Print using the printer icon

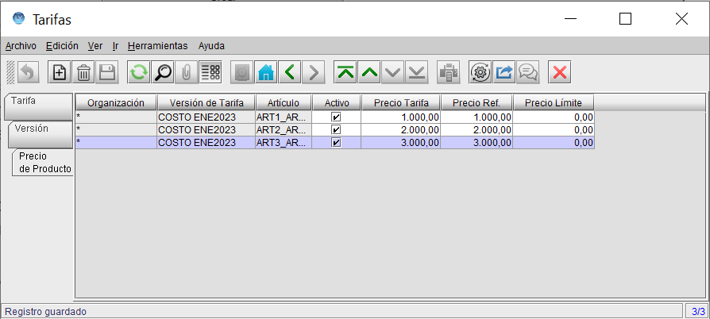point(449,72)
